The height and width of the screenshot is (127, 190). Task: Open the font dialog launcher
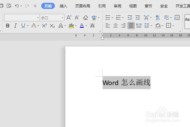tap(100, 31)
